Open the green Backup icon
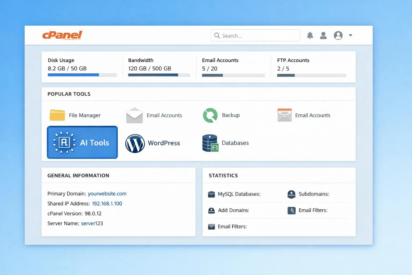This screenshot has width=412, height=275. 210,115
